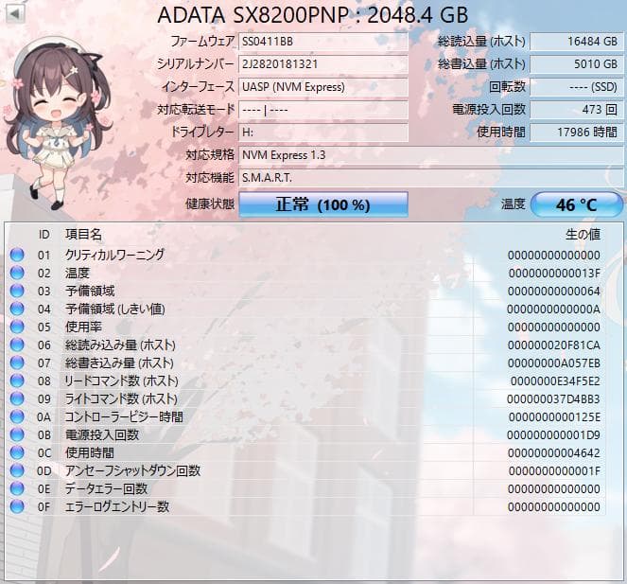Select the データエラー回数 row
627x584 pixels.
tap(305, 489)
